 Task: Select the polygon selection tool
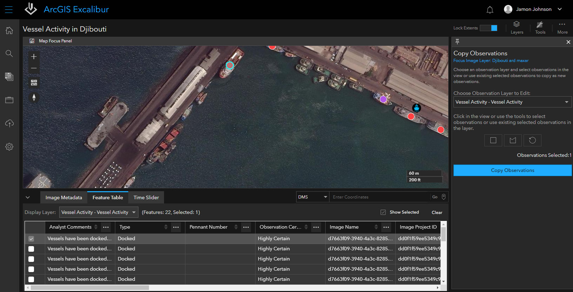[x=513, y=140]
